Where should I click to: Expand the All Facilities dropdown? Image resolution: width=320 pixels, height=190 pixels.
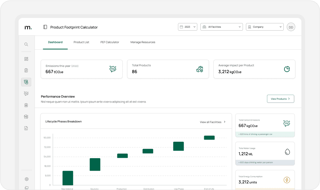pyautogui.click(x=222, y=27)
